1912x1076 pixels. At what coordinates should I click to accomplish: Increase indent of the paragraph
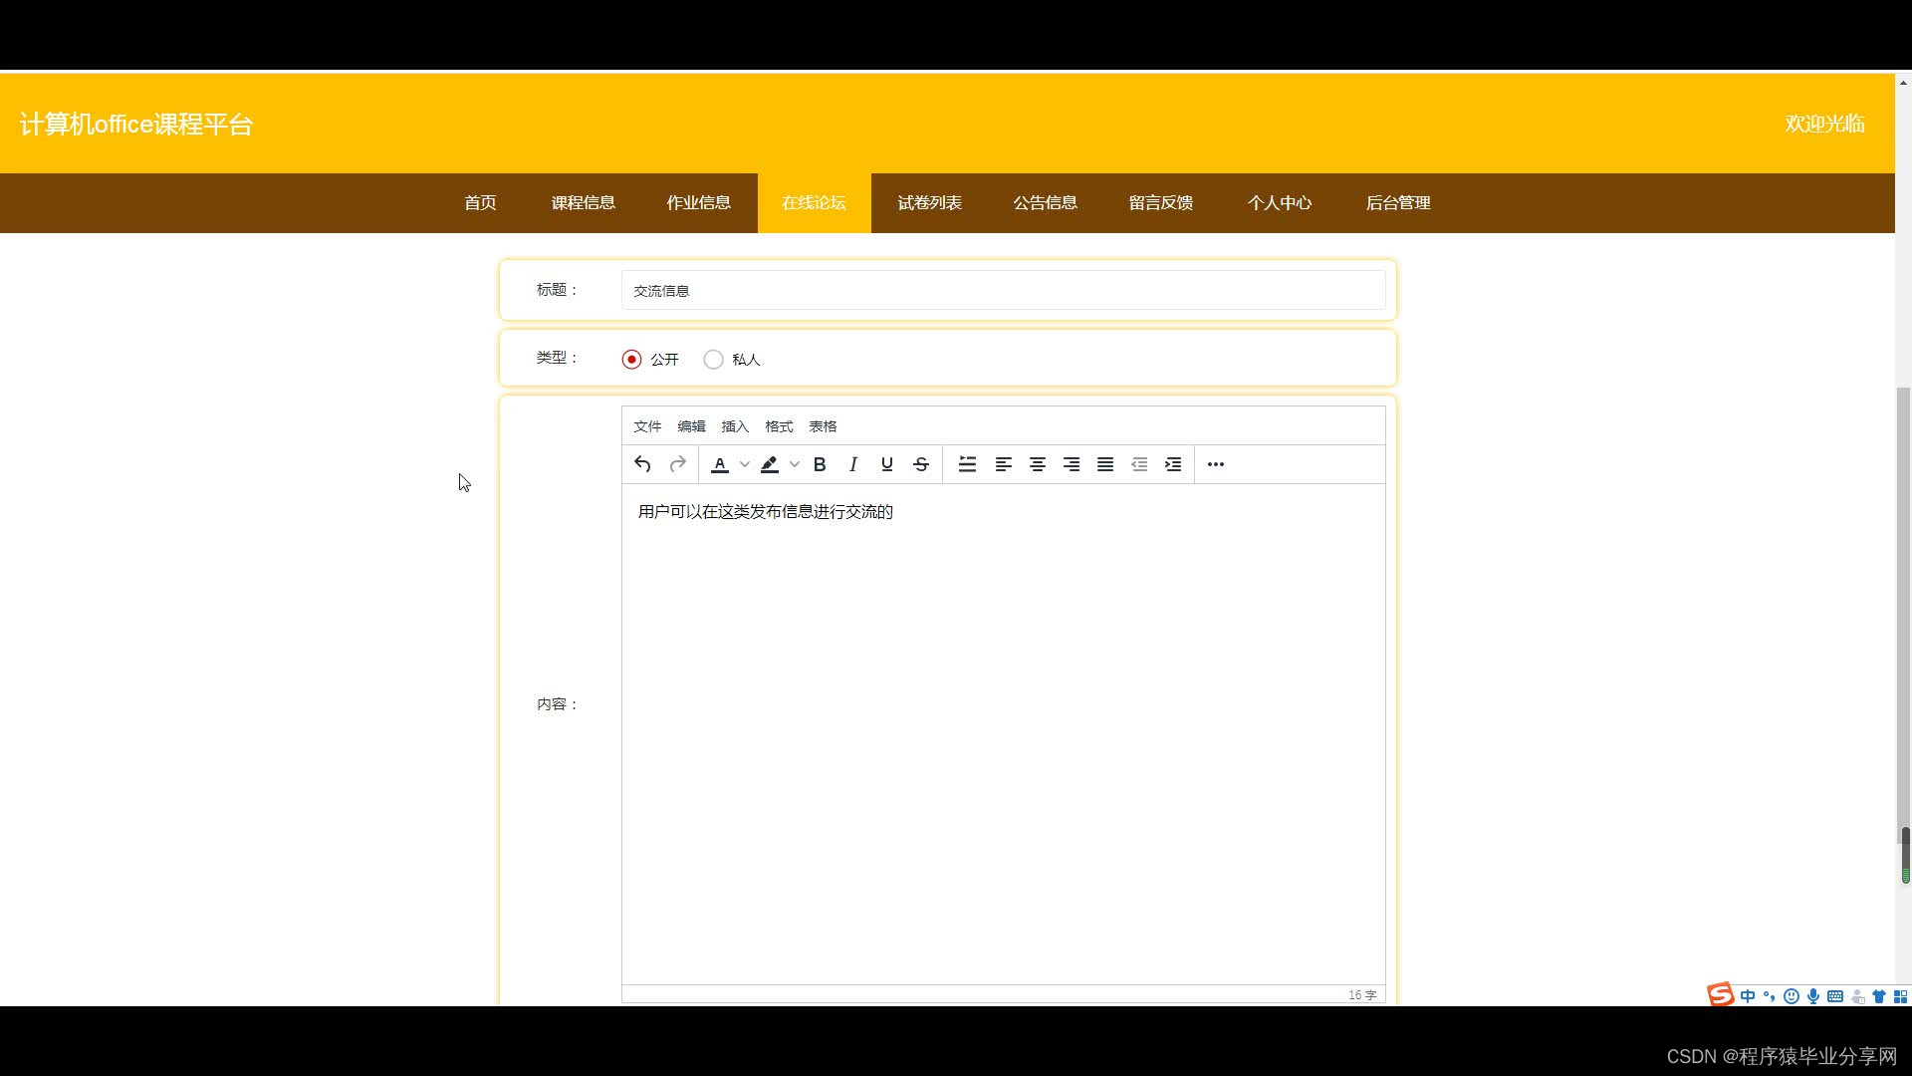pos(1173,464)
